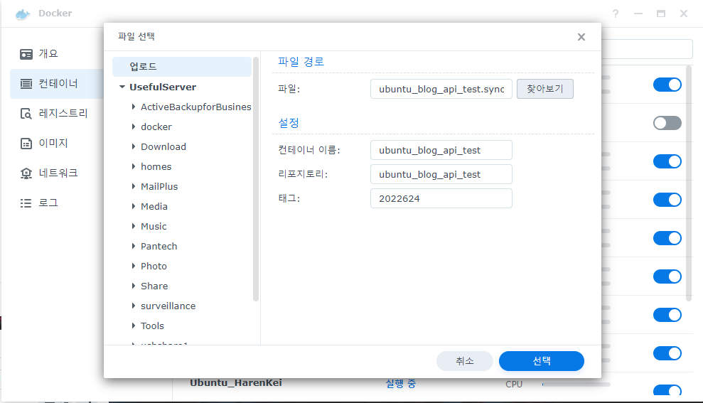
Task: Expand the Download folder arrow
Action: tap(133, 146)
